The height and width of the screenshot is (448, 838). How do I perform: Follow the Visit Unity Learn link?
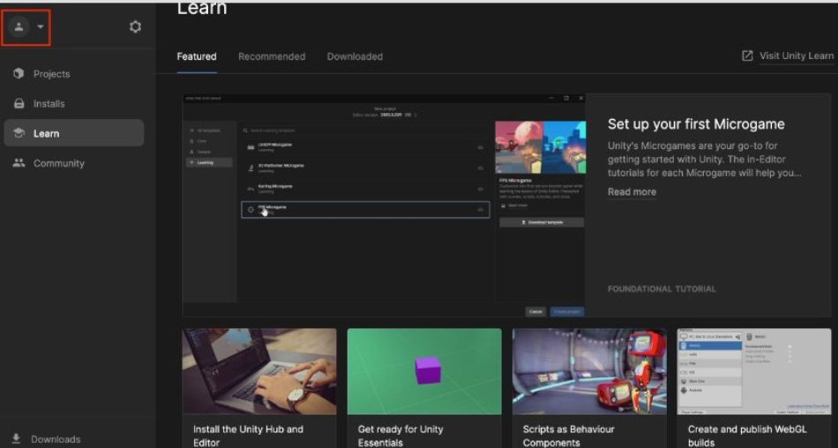[796, 56]
